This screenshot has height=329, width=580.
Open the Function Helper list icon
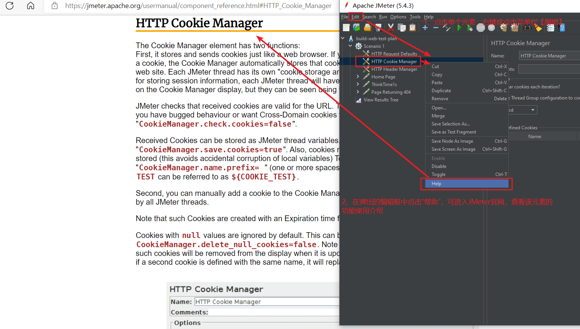551,28
